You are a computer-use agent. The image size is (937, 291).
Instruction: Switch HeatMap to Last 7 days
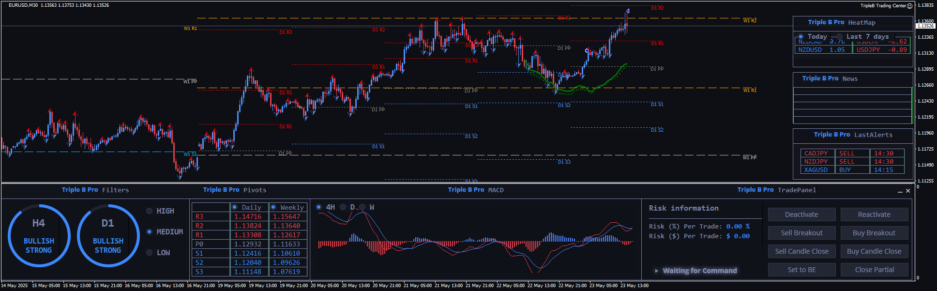click(x=839, y=37)
